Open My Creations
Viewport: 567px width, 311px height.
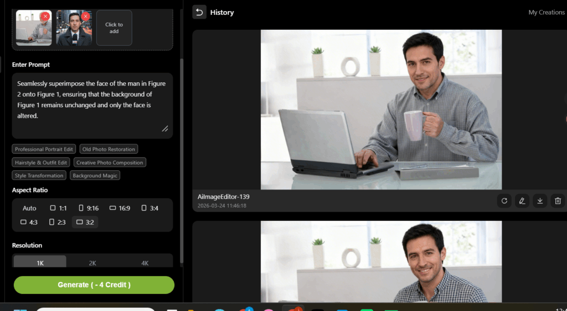point(547,12)
